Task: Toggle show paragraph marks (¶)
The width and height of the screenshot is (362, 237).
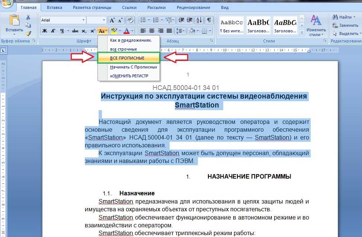Action: pos(209,20)
